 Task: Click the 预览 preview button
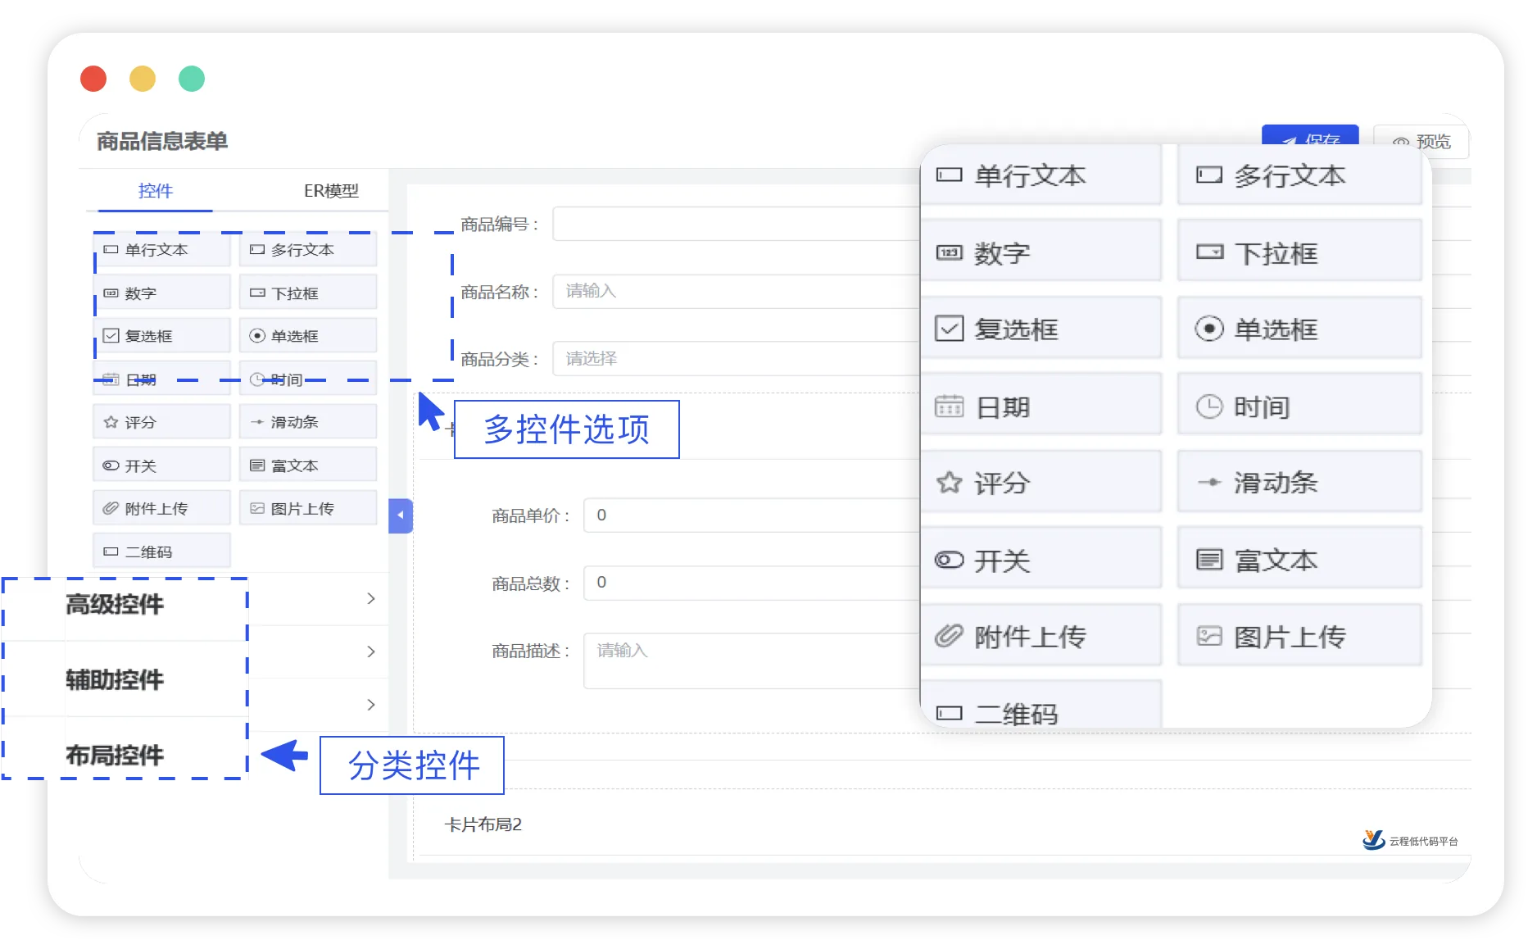point(1421,141)
